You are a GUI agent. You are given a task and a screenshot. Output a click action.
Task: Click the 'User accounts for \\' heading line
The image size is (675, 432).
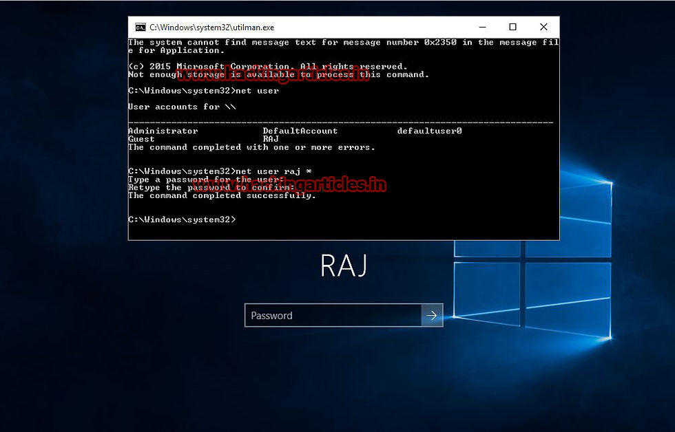[182, 107]
